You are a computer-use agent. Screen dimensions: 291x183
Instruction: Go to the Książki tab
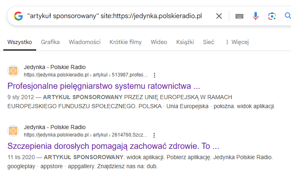[x=185, y=42]
